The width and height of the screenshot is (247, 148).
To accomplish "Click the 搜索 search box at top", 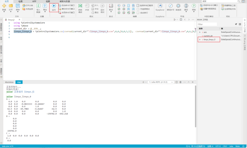I will tap(221, 1).
